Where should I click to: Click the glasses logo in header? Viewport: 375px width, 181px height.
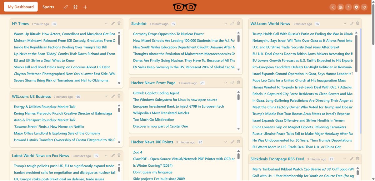(185, 7)
